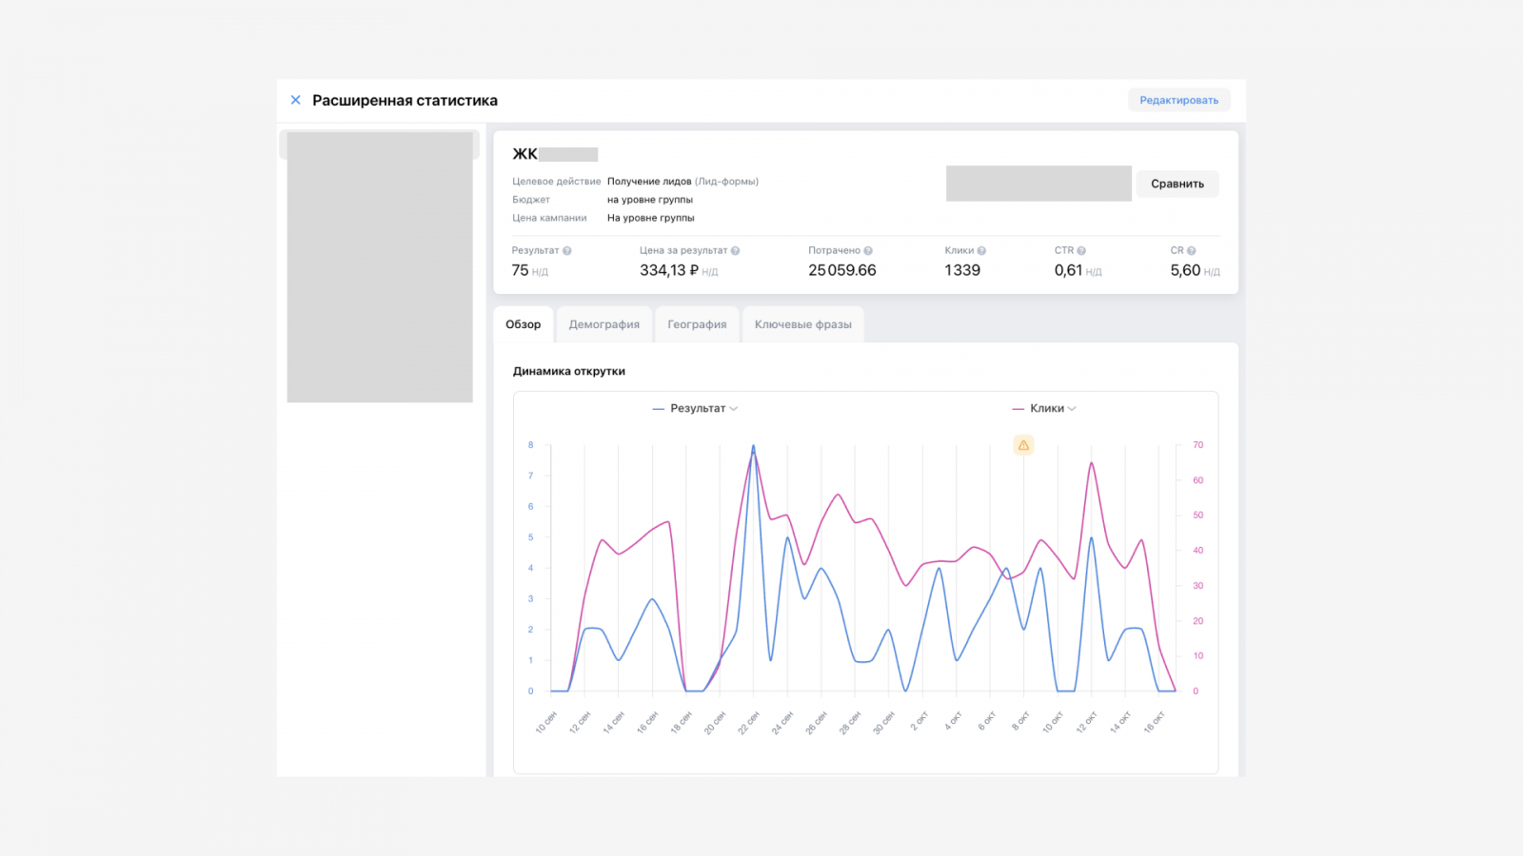This screenshot has height=856, width=1523.
Task: Switch to the Демография tab
Action: coord(603,324)
